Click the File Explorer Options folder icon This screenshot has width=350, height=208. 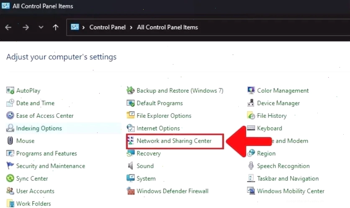tap(131, 115)
